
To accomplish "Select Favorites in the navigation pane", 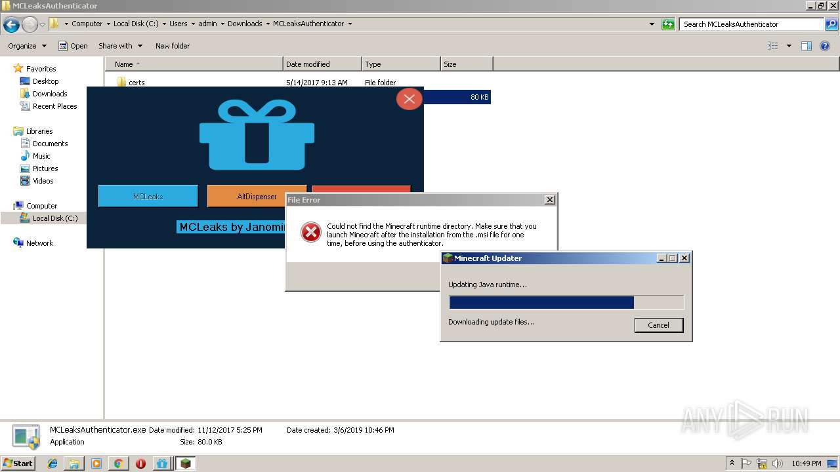I will click(41, 69).
